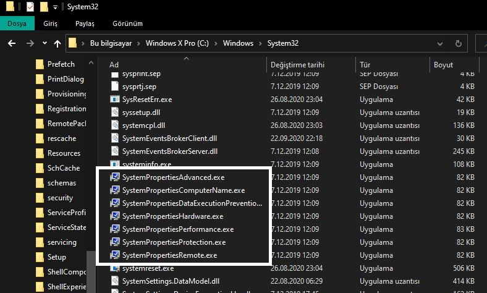The image size is (487, 293).
Task: Open the recent locations dropdown arrow
Action: (44, 43)
